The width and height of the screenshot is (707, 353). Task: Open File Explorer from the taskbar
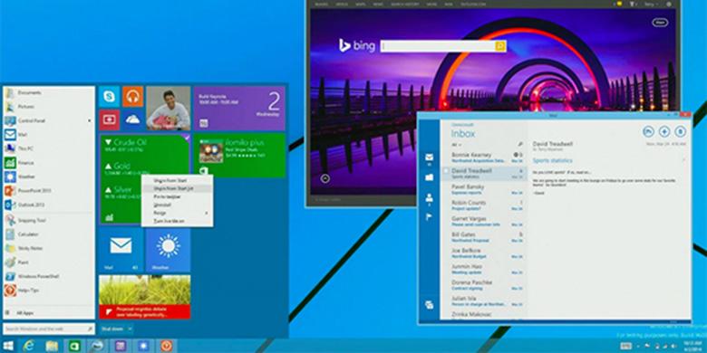(52, 346)
